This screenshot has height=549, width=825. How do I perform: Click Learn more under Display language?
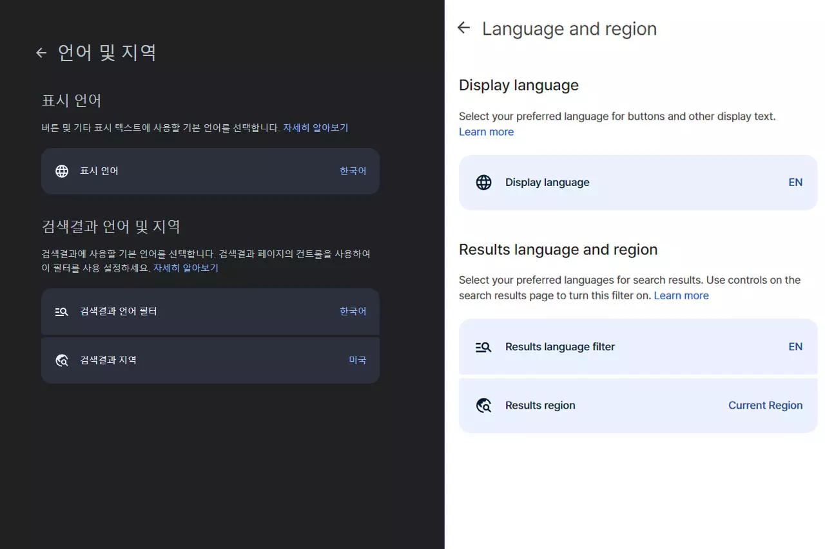click(486, 131)
